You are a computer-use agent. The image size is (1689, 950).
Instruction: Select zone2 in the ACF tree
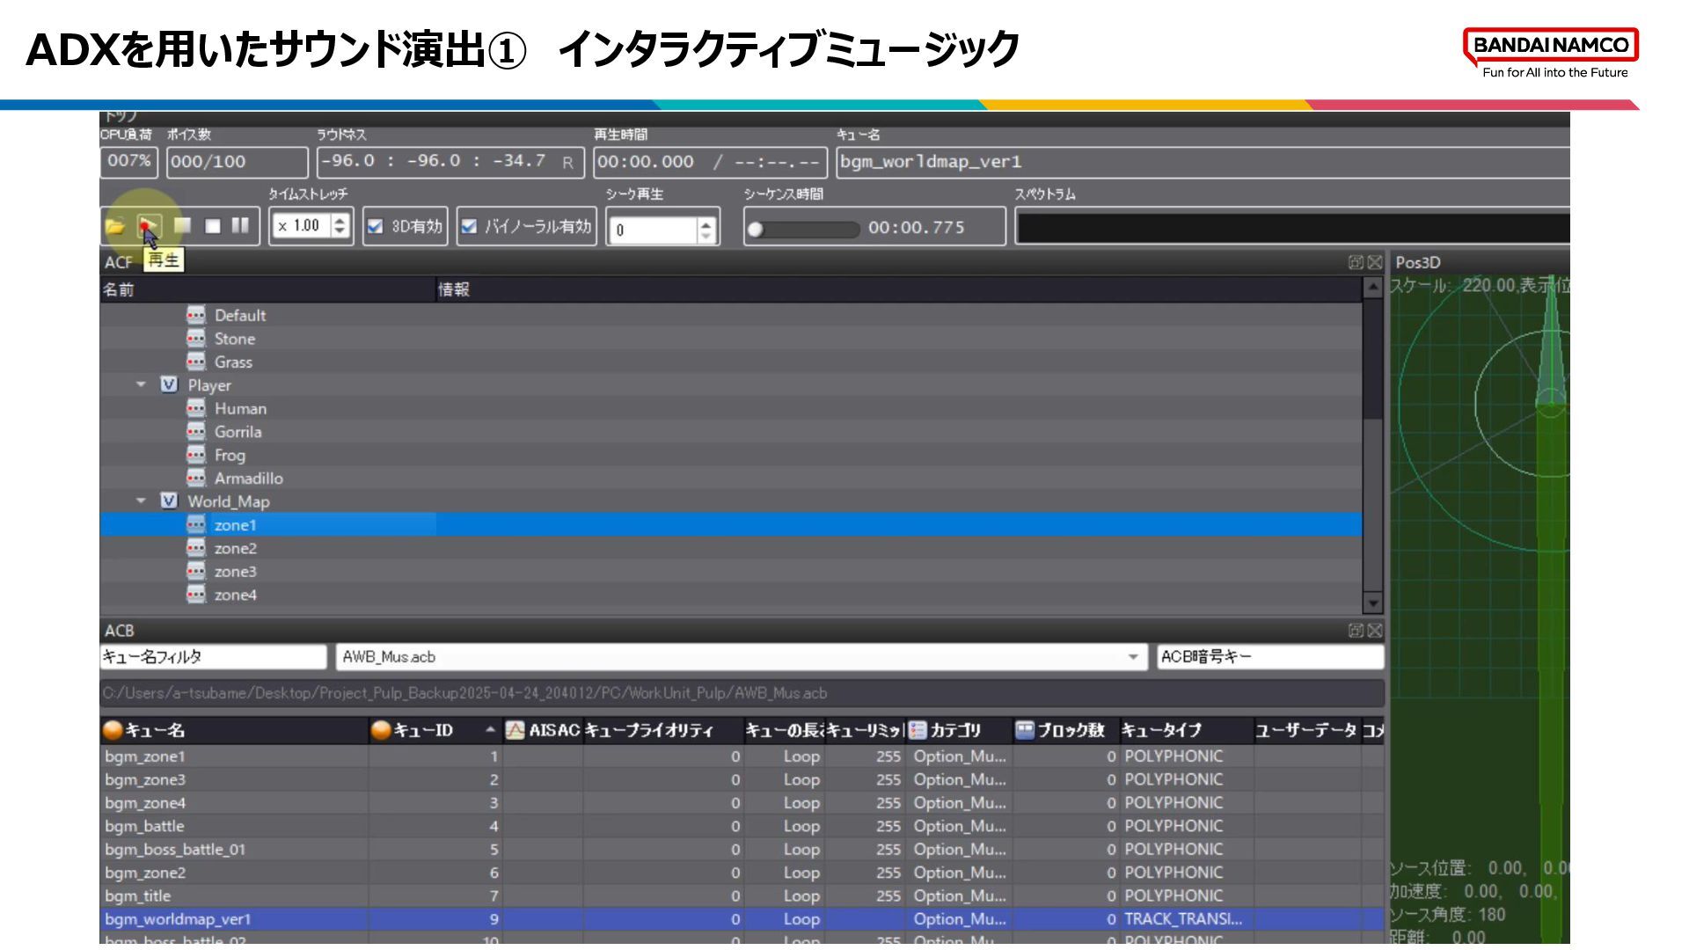pos(235,549)
